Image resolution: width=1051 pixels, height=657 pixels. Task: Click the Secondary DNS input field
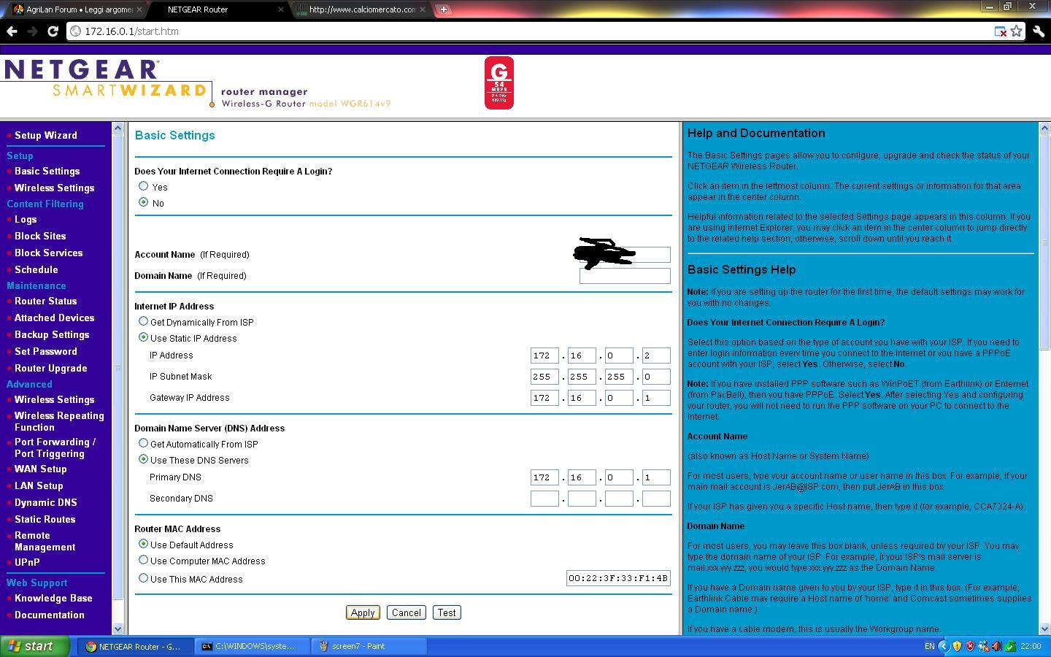(544, 498)
